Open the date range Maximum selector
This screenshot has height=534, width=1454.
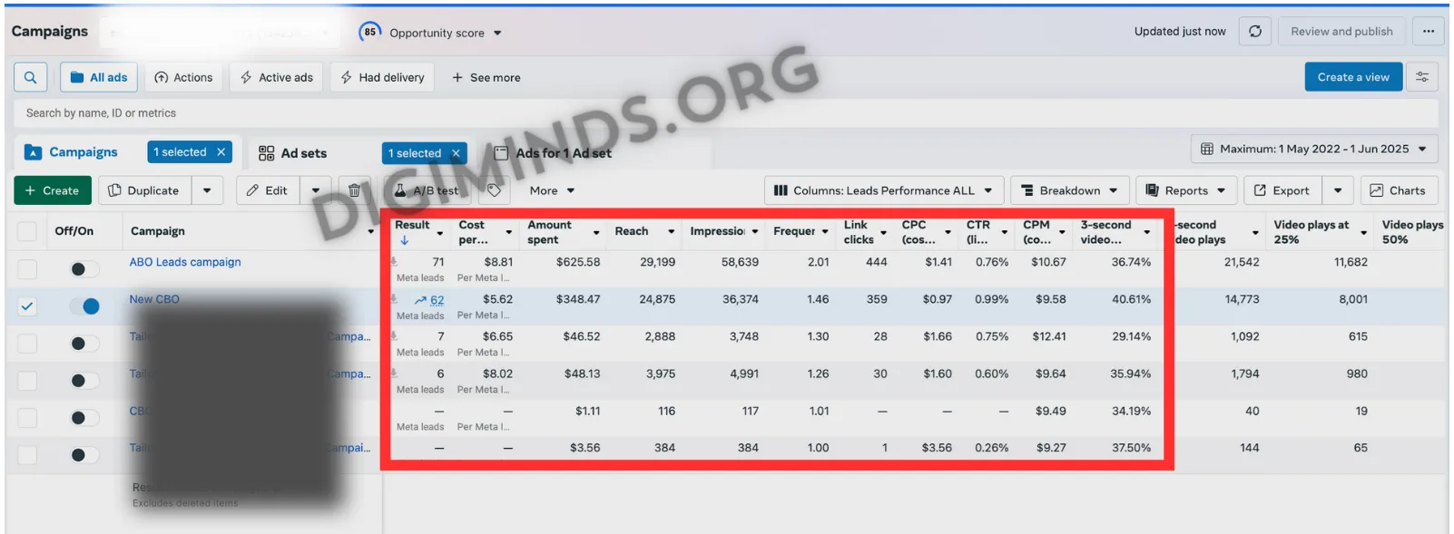[1313, 149]
